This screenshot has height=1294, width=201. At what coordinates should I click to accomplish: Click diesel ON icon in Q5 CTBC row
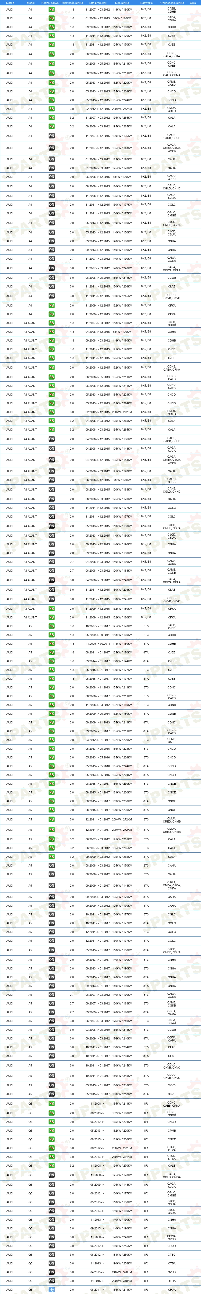52,1254
